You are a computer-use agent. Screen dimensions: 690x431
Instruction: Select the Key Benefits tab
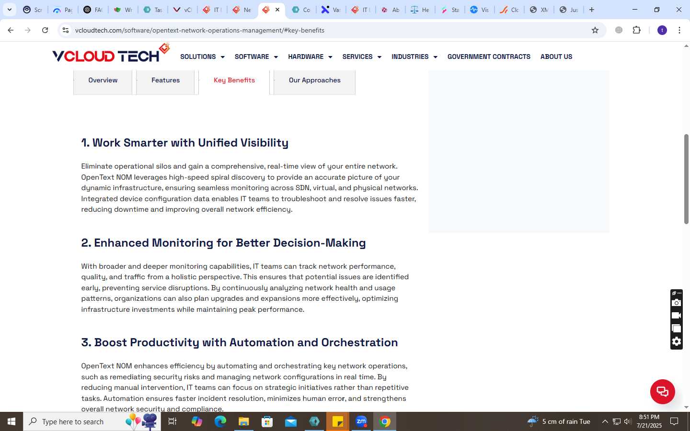pyautogui.click(x=234, y=80)
